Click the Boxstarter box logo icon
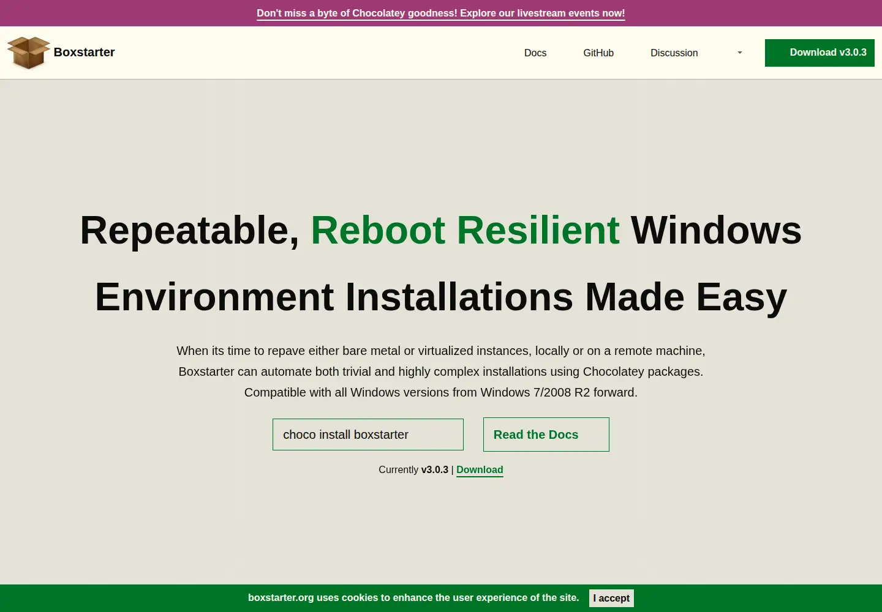This screenshot has width=882, height=612. click(28, 53)
